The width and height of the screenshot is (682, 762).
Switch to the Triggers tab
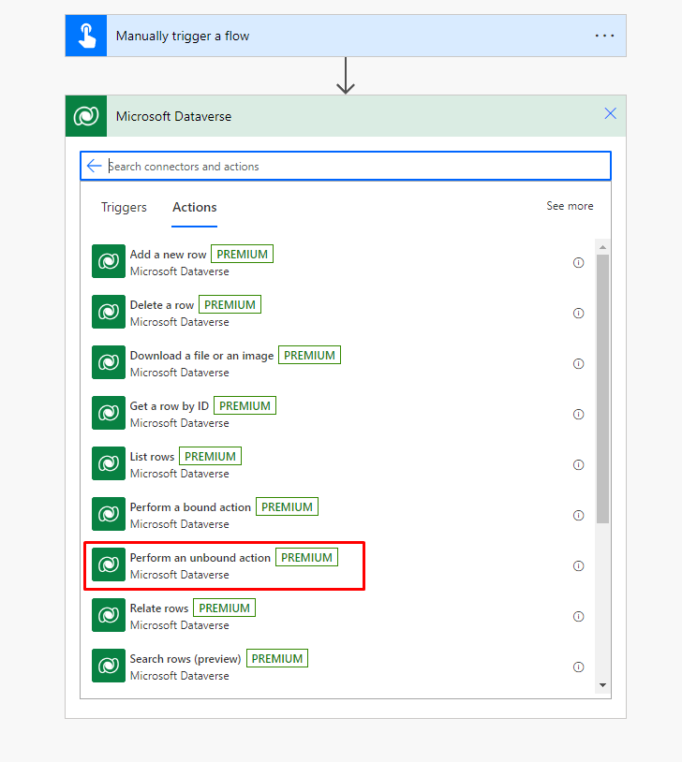[x=124, y=207]
